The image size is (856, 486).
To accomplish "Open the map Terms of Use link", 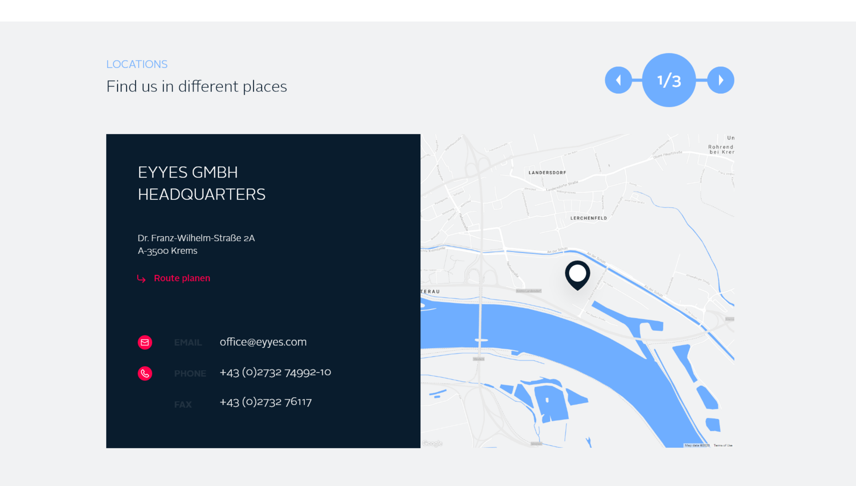I will click(x=723, y=446).
